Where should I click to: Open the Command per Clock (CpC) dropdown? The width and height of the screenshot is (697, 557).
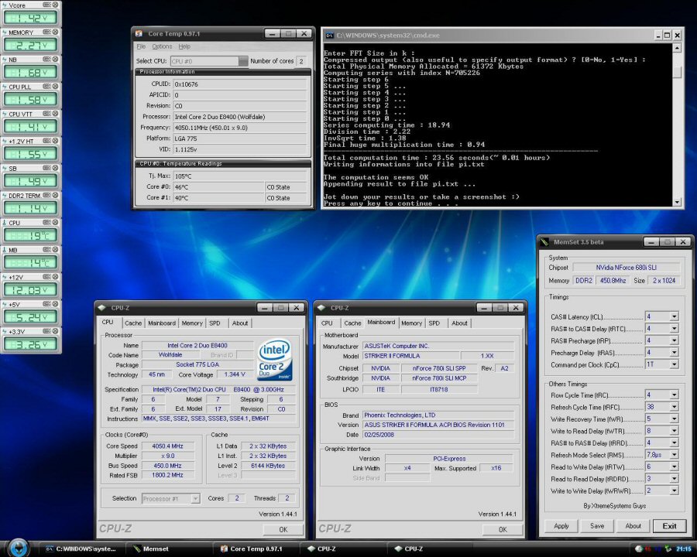coord(674,364)
